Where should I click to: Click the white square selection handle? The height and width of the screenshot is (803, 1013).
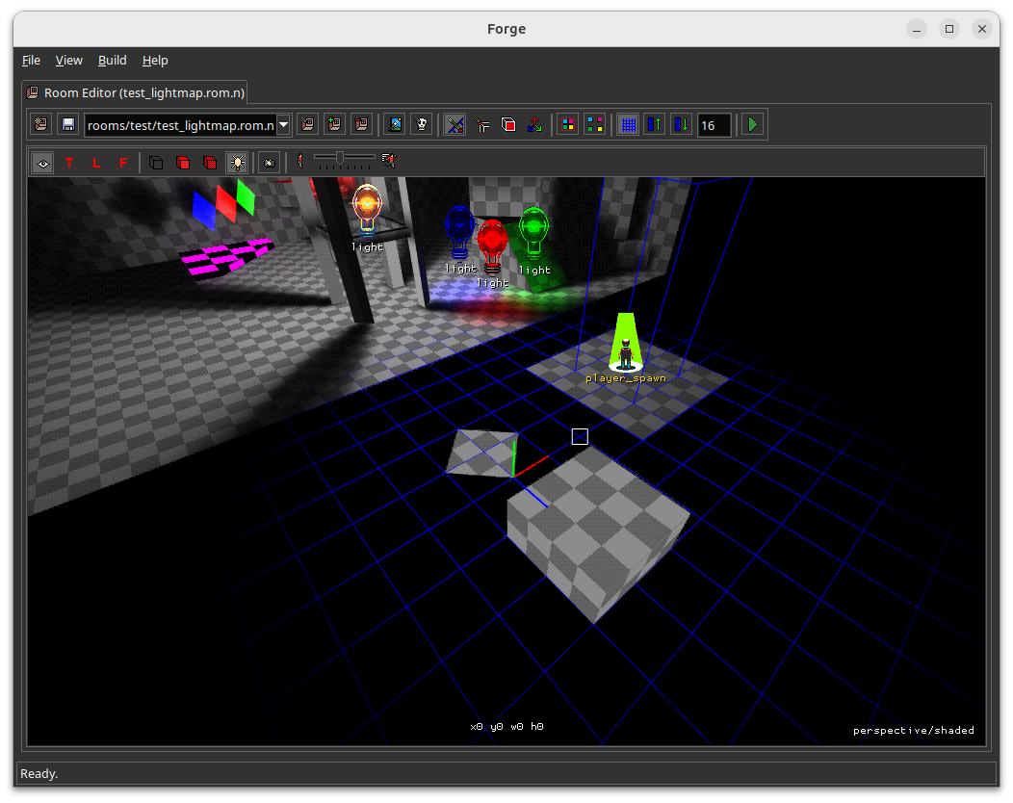click(580, 437)
